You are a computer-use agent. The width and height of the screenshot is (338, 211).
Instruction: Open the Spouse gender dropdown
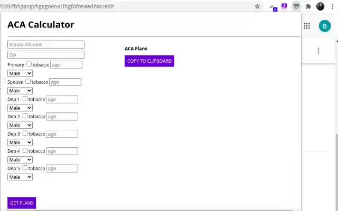pos(20,91)
